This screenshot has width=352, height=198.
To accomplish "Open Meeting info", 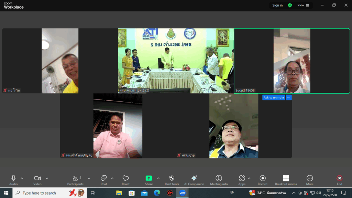I will [x=219, y=180].
